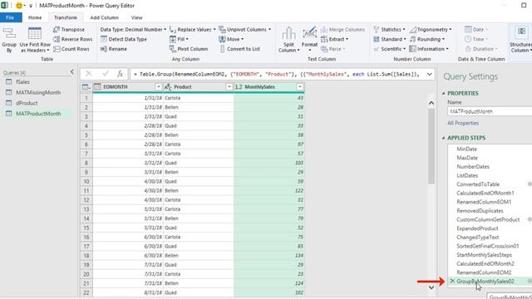Switch to the Home tab
The height and width of the screenshot is (299, 532).
[x=35, y=17]
